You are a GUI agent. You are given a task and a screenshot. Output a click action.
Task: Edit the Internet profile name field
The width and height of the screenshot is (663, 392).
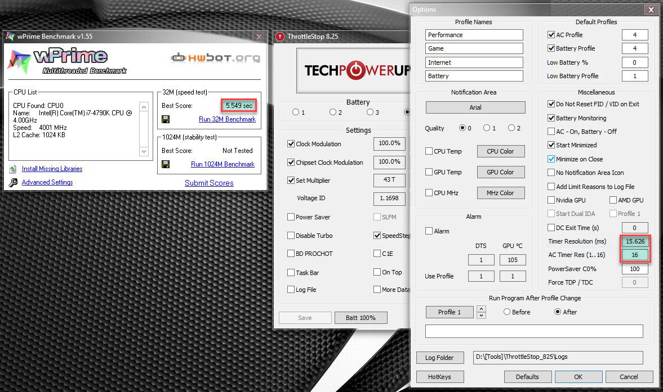click(x=474, y=62)
